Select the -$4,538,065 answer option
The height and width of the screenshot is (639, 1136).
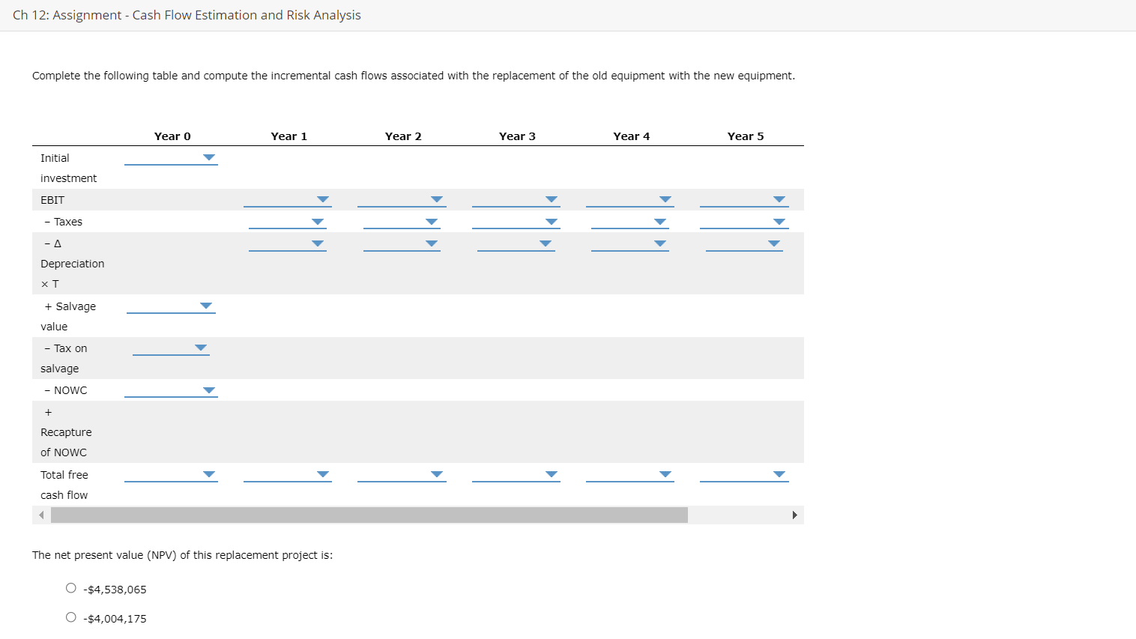71,587
